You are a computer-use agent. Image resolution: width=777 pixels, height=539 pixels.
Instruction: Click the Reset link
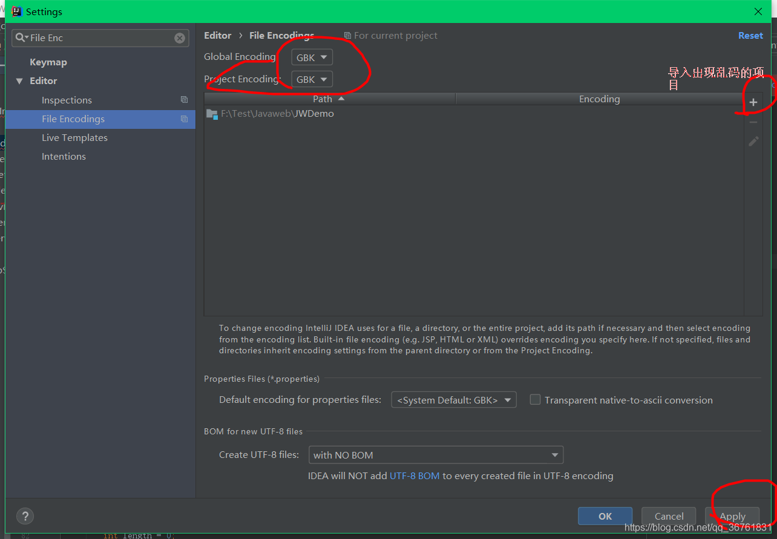(x=750, y=36)
